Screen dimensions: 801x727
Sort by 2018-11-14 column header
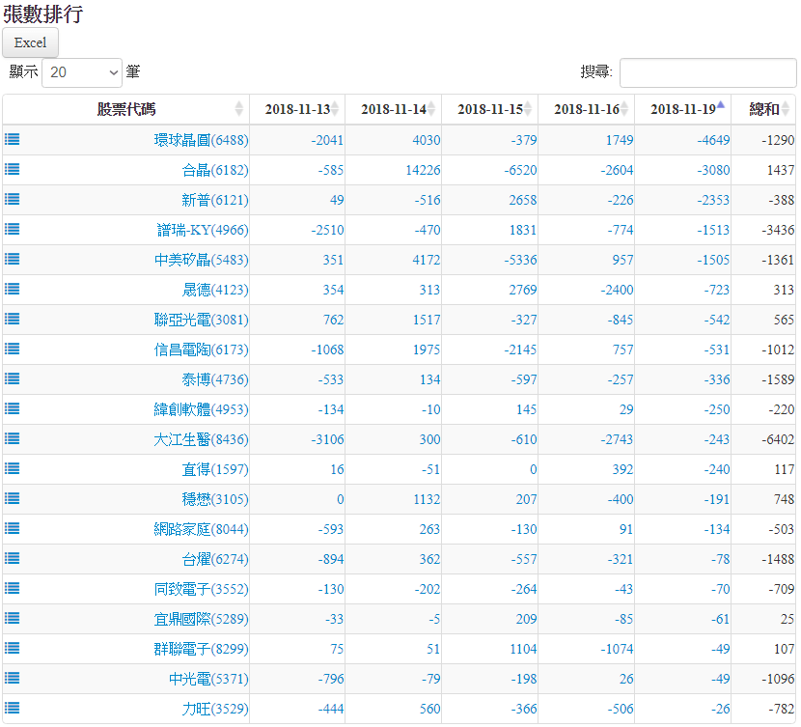pyautogui.click(x=393, y=109)
